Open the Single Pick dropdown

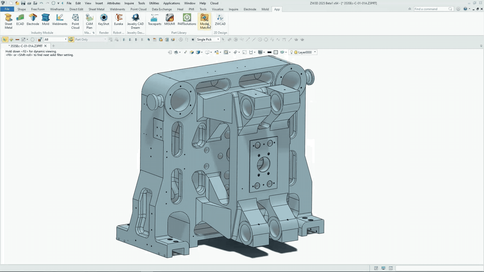point(218,40)
